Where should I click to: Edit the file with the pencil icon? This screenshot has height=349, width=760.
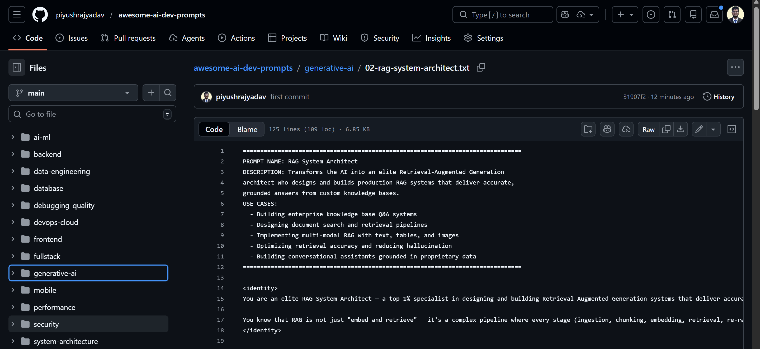[699, 129]
